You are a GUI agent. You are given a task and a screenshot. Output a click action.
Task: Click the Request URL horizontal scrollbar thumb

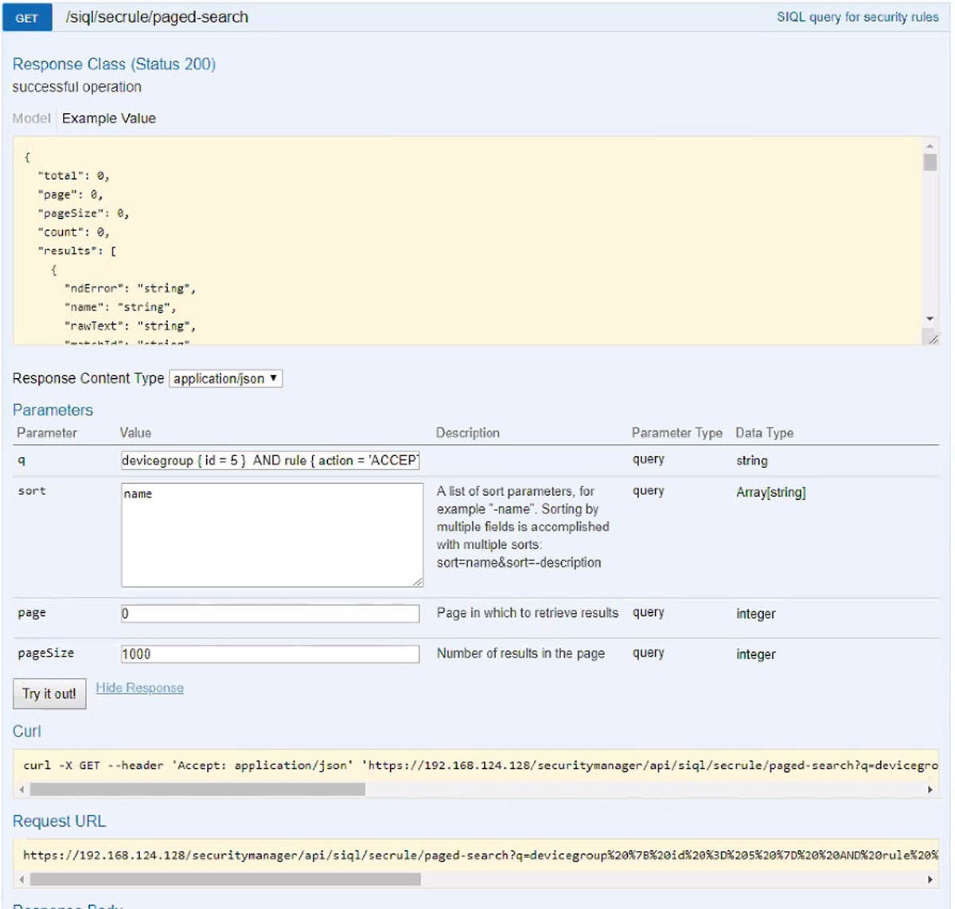(x=225, y=880)
